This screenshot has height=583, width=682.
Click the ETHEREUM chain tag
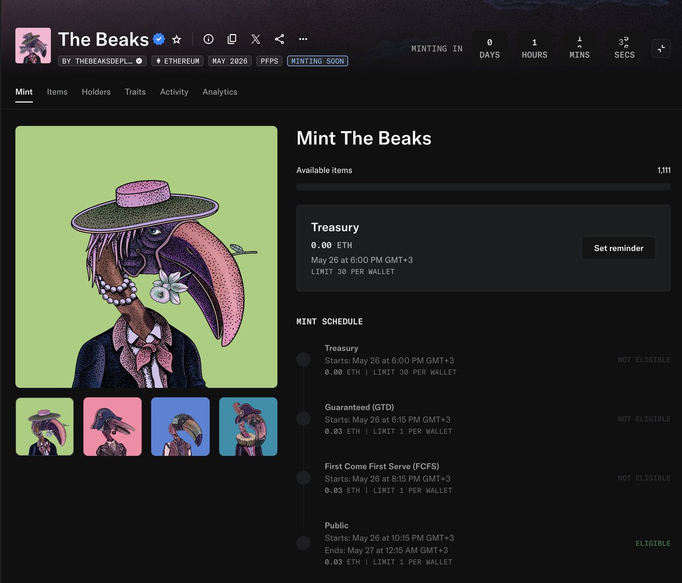(178, 61)
